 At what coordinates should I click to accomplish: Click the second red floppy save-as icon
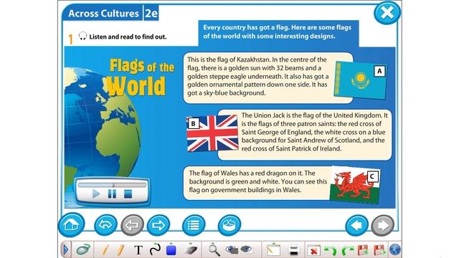(x=379, y=250)
